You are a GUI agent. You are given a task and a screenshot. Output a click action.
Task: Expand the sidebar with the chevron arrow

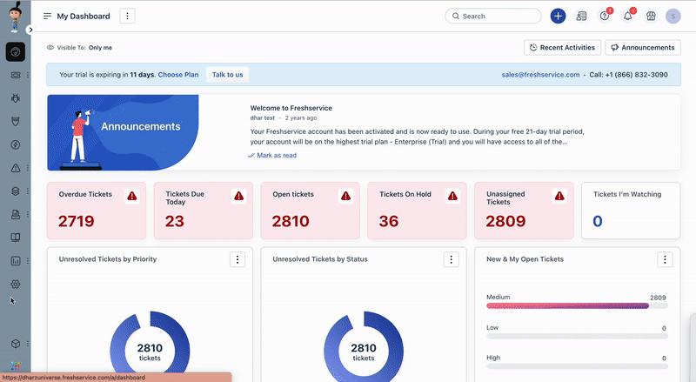coord(30,30)
